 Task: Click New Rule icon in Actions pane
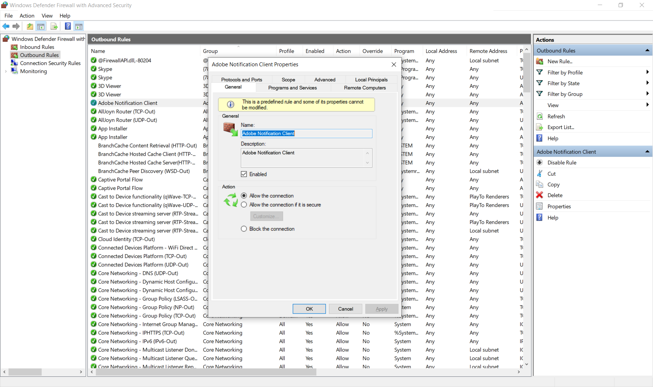pos(539,61)
